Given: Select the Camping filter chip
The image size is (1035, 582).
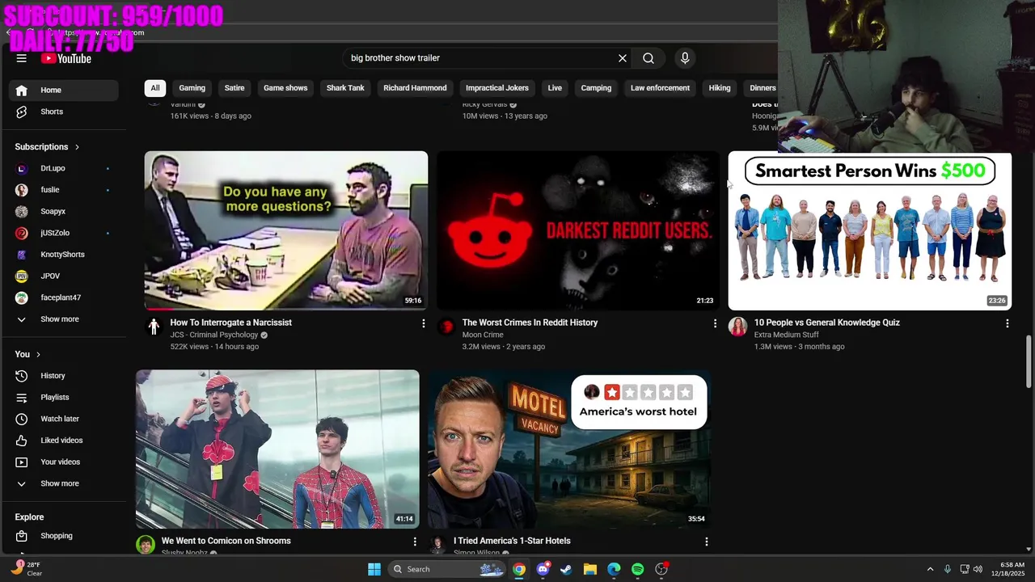Looking at the screenshot, I should tap(596, 88).
